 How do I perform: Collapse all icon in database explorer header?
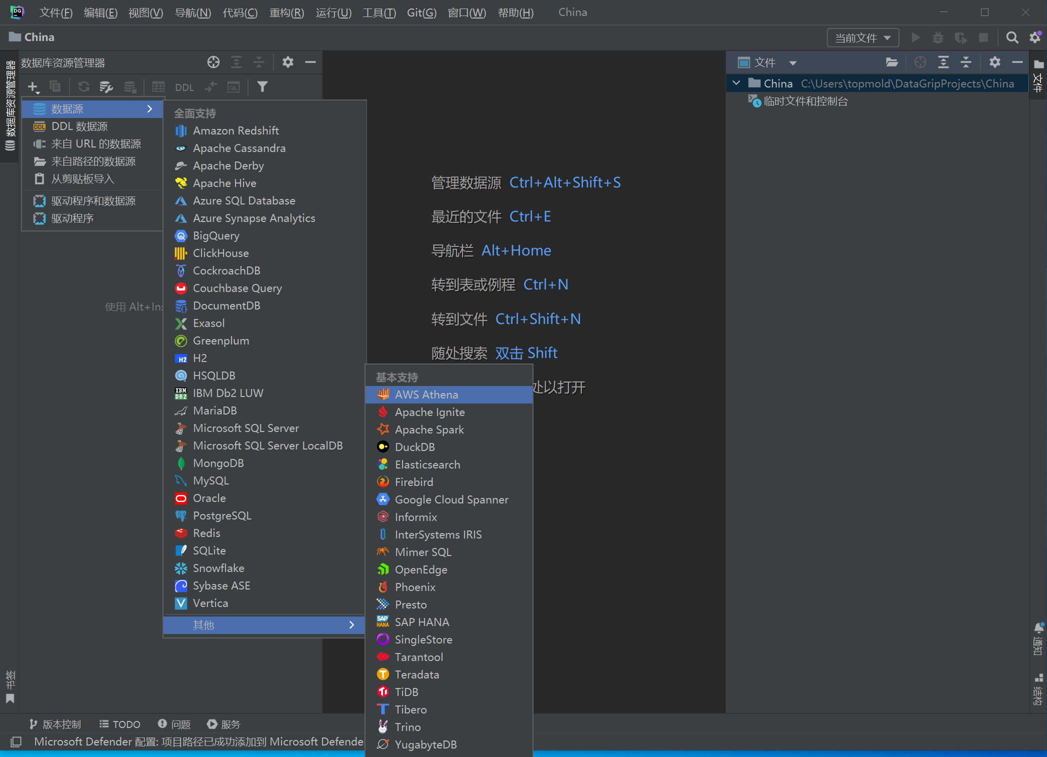point(259,62)
